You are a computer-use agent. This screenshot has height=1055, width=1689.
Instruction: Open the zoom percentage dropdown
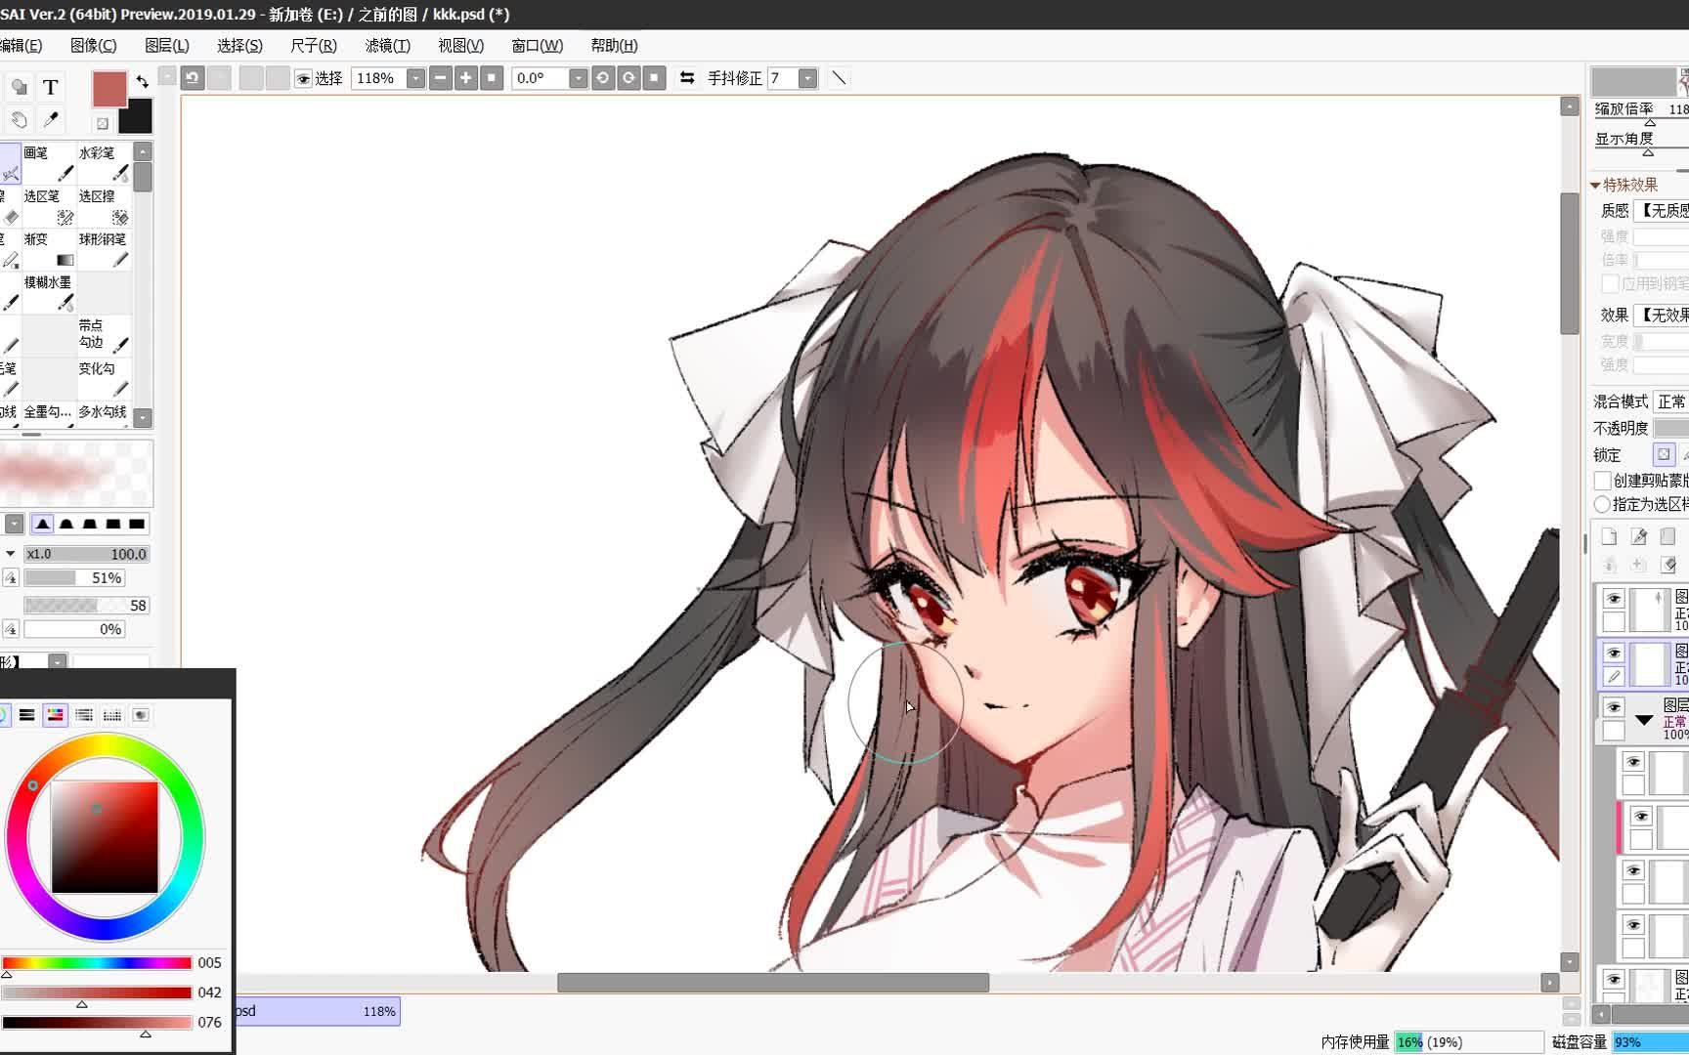coord(415,78)
